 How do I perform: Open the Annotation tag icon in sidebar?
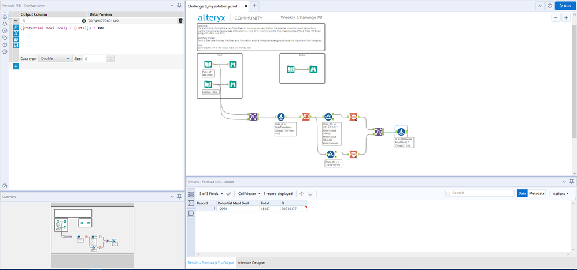pos(5,37)
